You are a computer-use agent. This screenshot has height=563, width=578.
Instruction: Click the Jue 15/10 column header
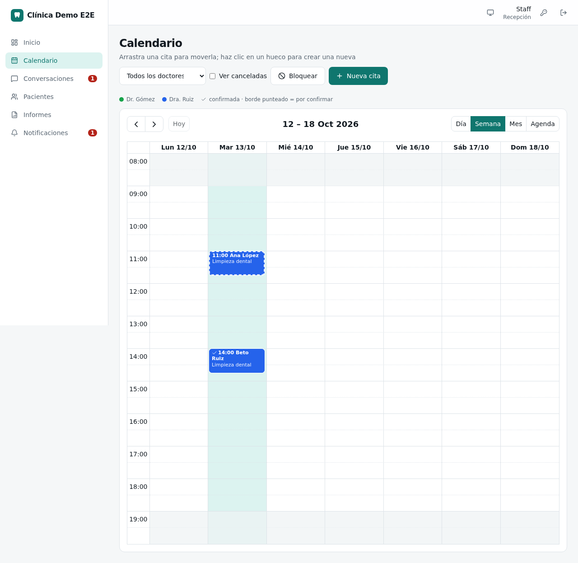pyautogui.click(x=354, y=147)
